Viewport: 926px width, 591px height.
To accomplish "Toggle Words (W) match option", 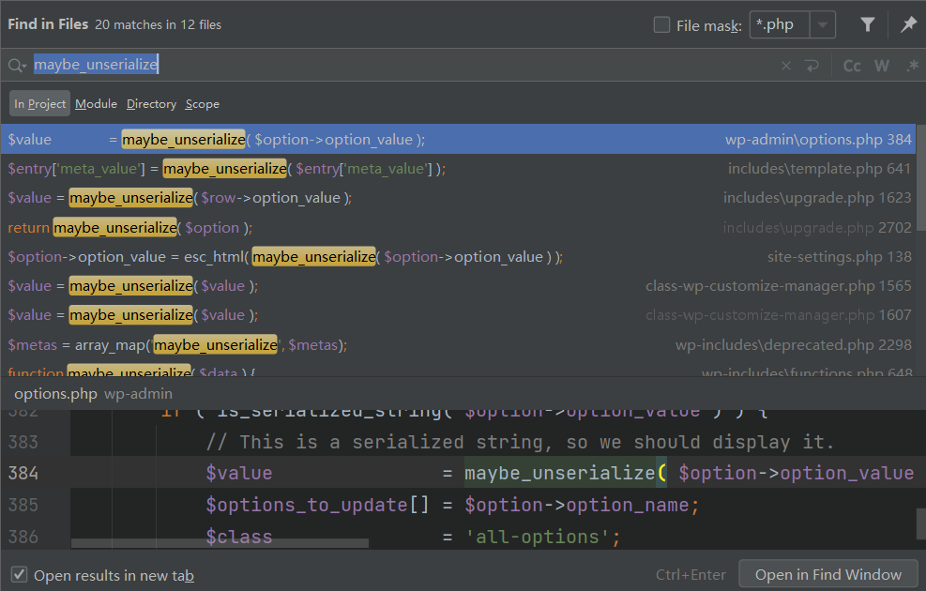I will click(882, 66).
